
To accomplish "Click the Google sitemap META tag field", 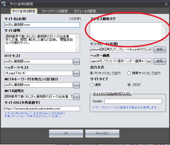I will pyautogui.click(x=133, y=101).
